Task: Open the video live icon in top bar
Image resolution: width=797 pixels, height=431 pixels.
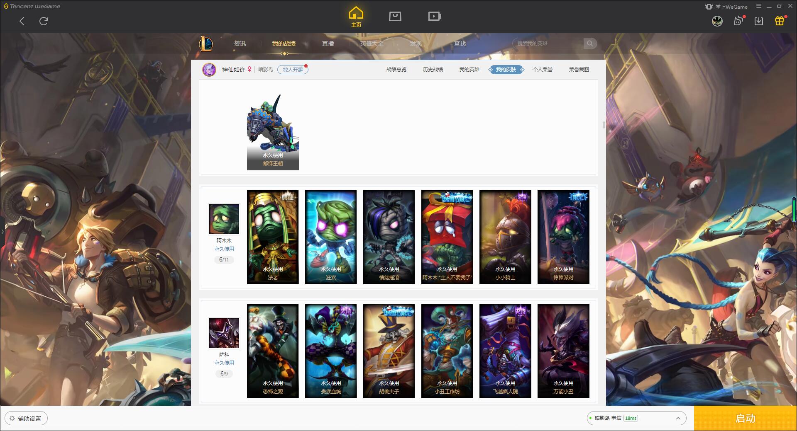Action: [434, 16]
